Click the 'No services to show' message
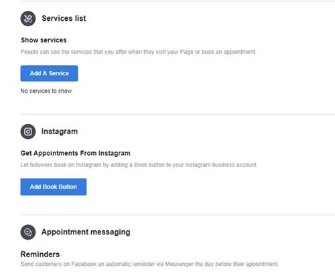 [46, 91]
